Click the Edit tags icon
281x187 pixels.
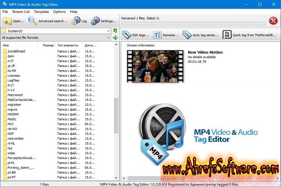coord(127,35)
